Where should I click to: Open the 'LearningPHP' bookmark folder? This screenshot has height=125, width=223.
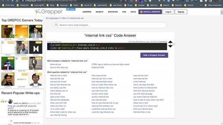tap(38, 5)
